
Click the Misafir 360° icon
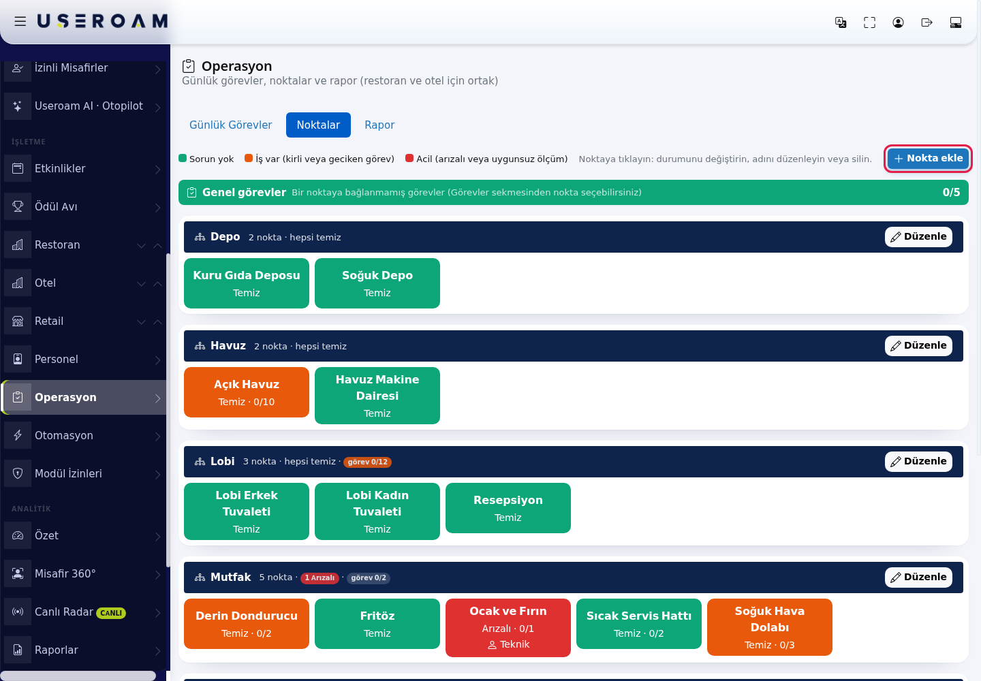[18, 574]
